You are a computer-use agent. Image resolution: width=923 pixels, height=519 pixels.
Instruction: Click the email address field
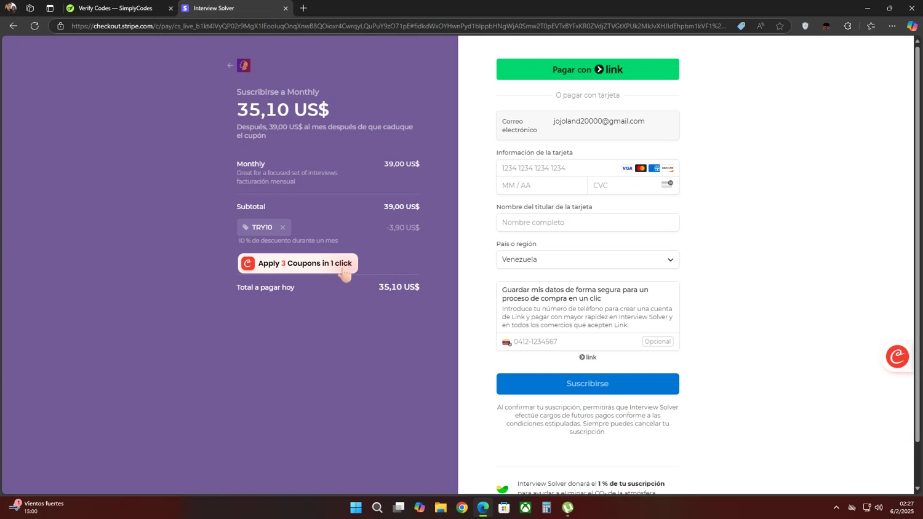tap(588, 125)
